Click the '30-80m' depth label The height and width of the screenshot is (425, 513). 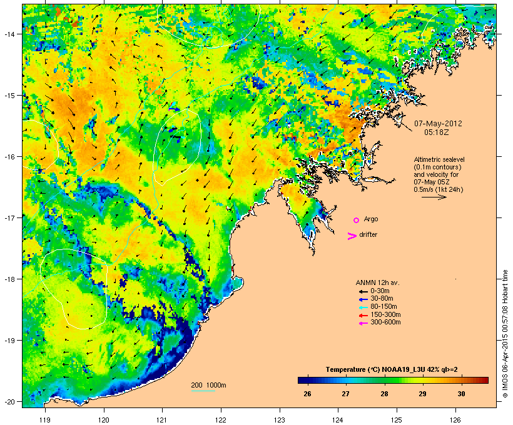[382, 299]
